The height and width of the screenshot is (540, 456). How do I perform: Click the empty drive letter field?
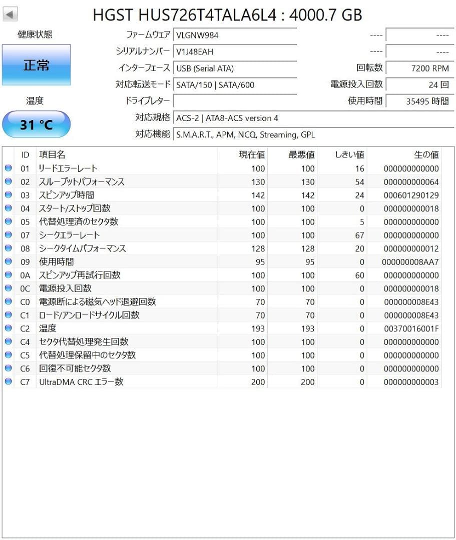point(235,101)
